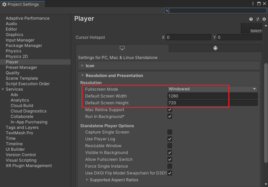
Task: Open TextMesh Pro settings
Action: (x=19, y=133)
